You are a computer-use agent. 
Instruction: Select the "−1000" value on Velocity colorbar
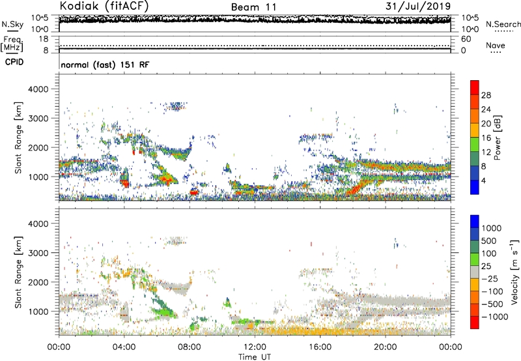pyautogui.click(x=495, y=317)
